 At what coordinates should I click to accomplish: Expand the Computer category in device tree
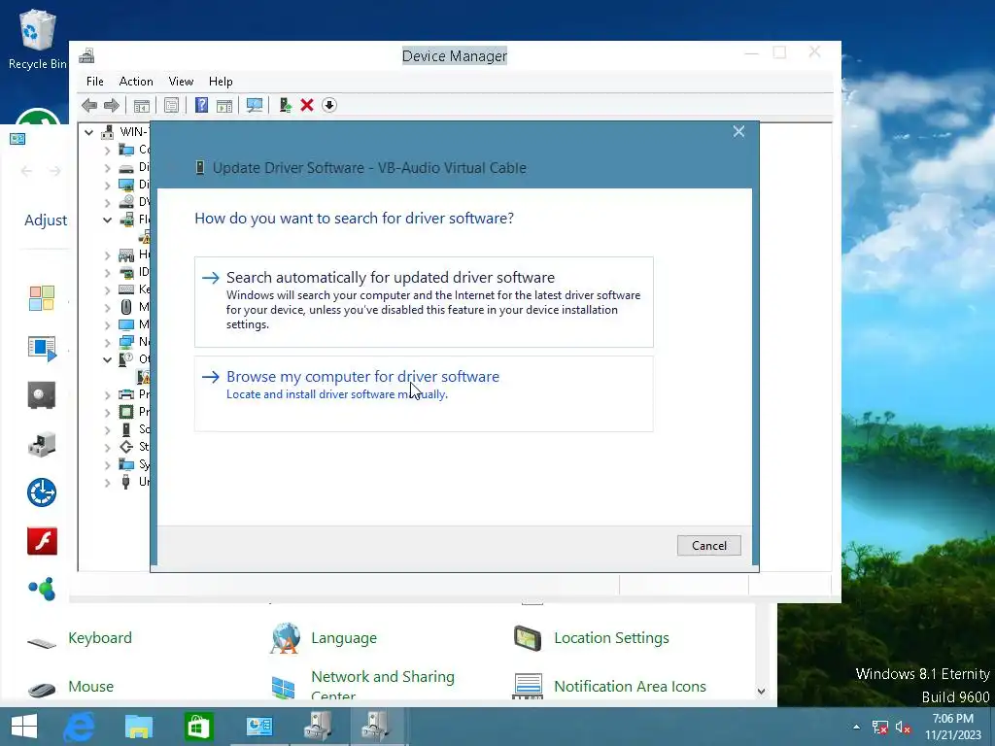click(x=107, y=151)
